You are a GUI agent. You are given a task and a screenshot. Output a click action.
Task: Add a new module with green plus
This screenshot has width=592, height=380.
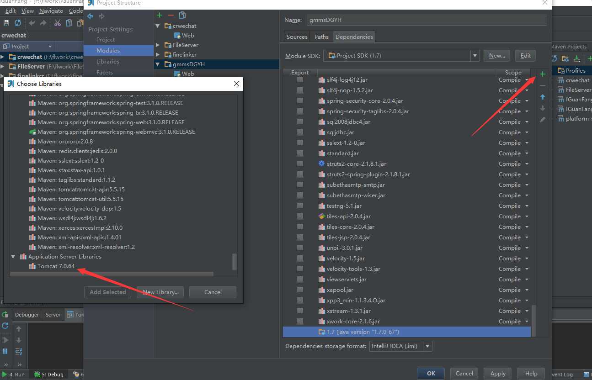[x=160, y=16]
